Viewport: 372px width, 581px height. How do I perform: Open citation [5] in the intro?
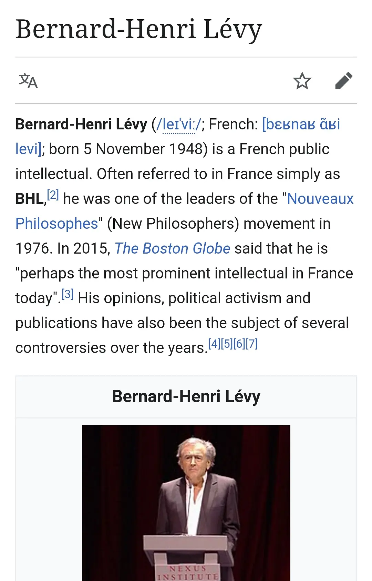227,344
